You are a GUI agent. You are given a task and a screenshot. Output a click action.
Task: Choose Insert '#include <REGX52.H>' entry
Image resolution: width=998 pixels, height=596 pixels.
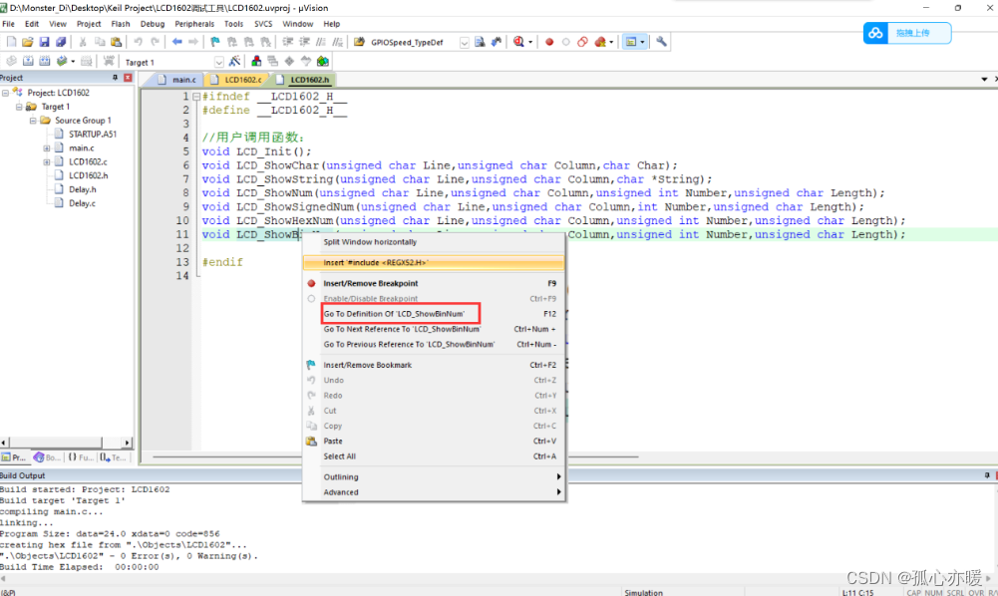(434, 263)
